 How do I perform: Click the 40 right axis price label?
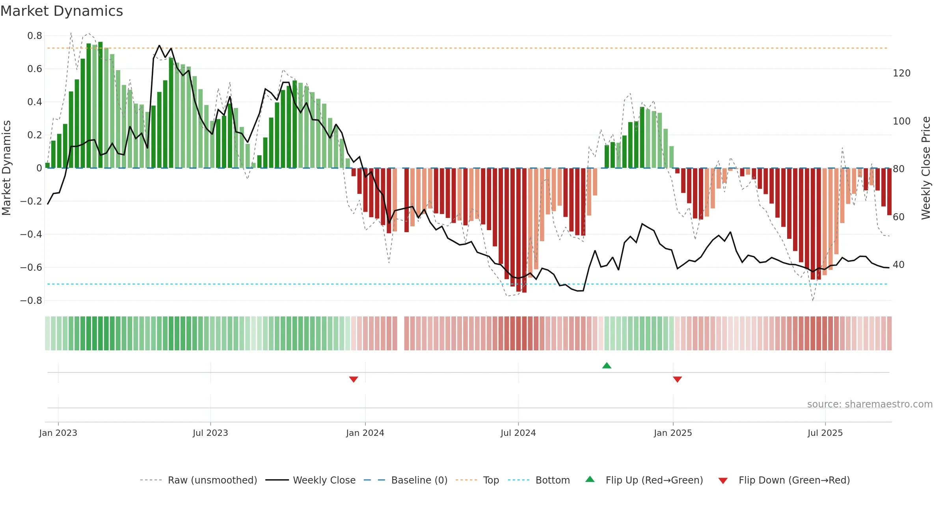(899, 265)
